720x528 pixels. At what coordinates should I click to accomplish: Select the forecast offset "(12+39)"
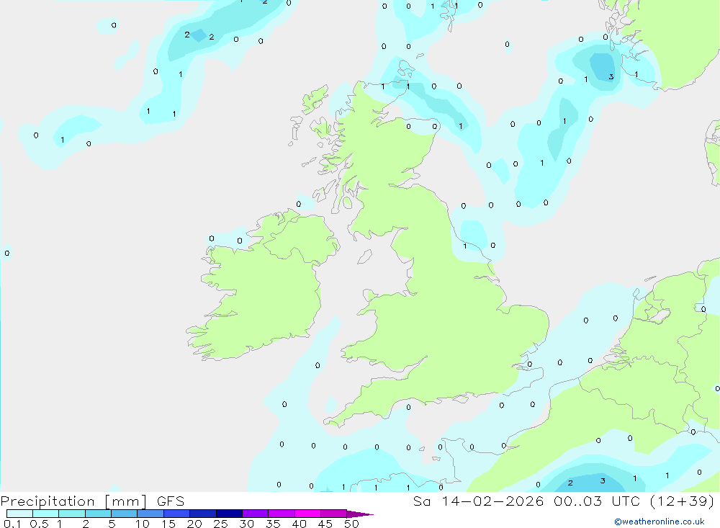point(683,501)
